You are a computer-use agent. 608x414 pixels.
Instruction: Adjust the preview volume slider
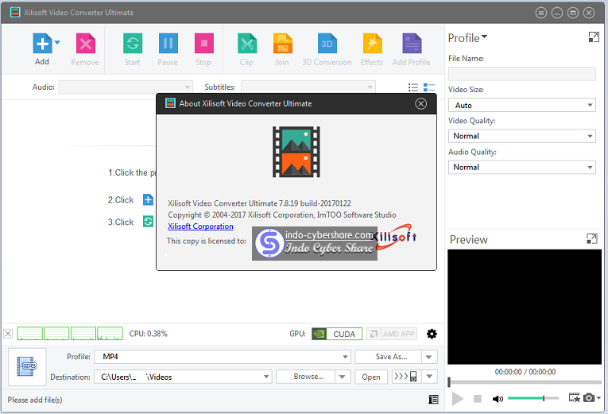(x=533, y=398)
